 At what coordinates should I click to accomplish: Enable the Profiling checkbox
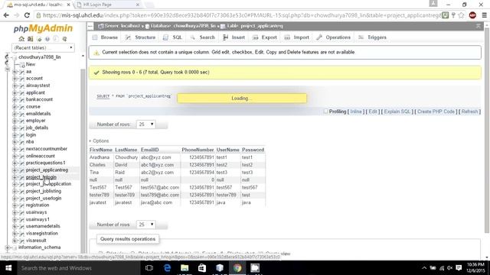[325, 112]
